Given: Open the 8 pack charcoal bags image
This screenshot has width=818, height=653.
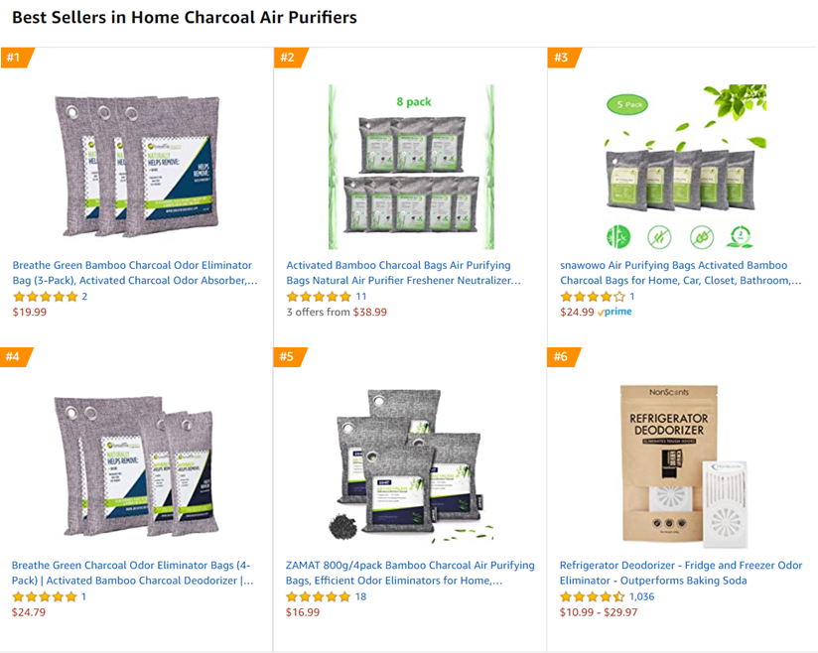Looking at the screenshot, I should click(411, 167).
